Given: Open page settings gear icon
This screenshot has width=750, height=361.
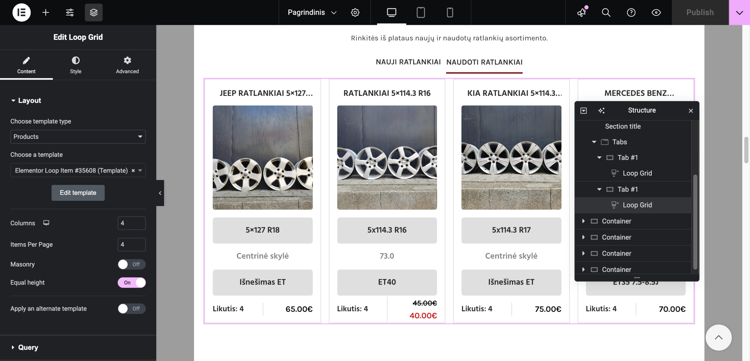Looking at the screenshot, I should click(x=355, y=12).
